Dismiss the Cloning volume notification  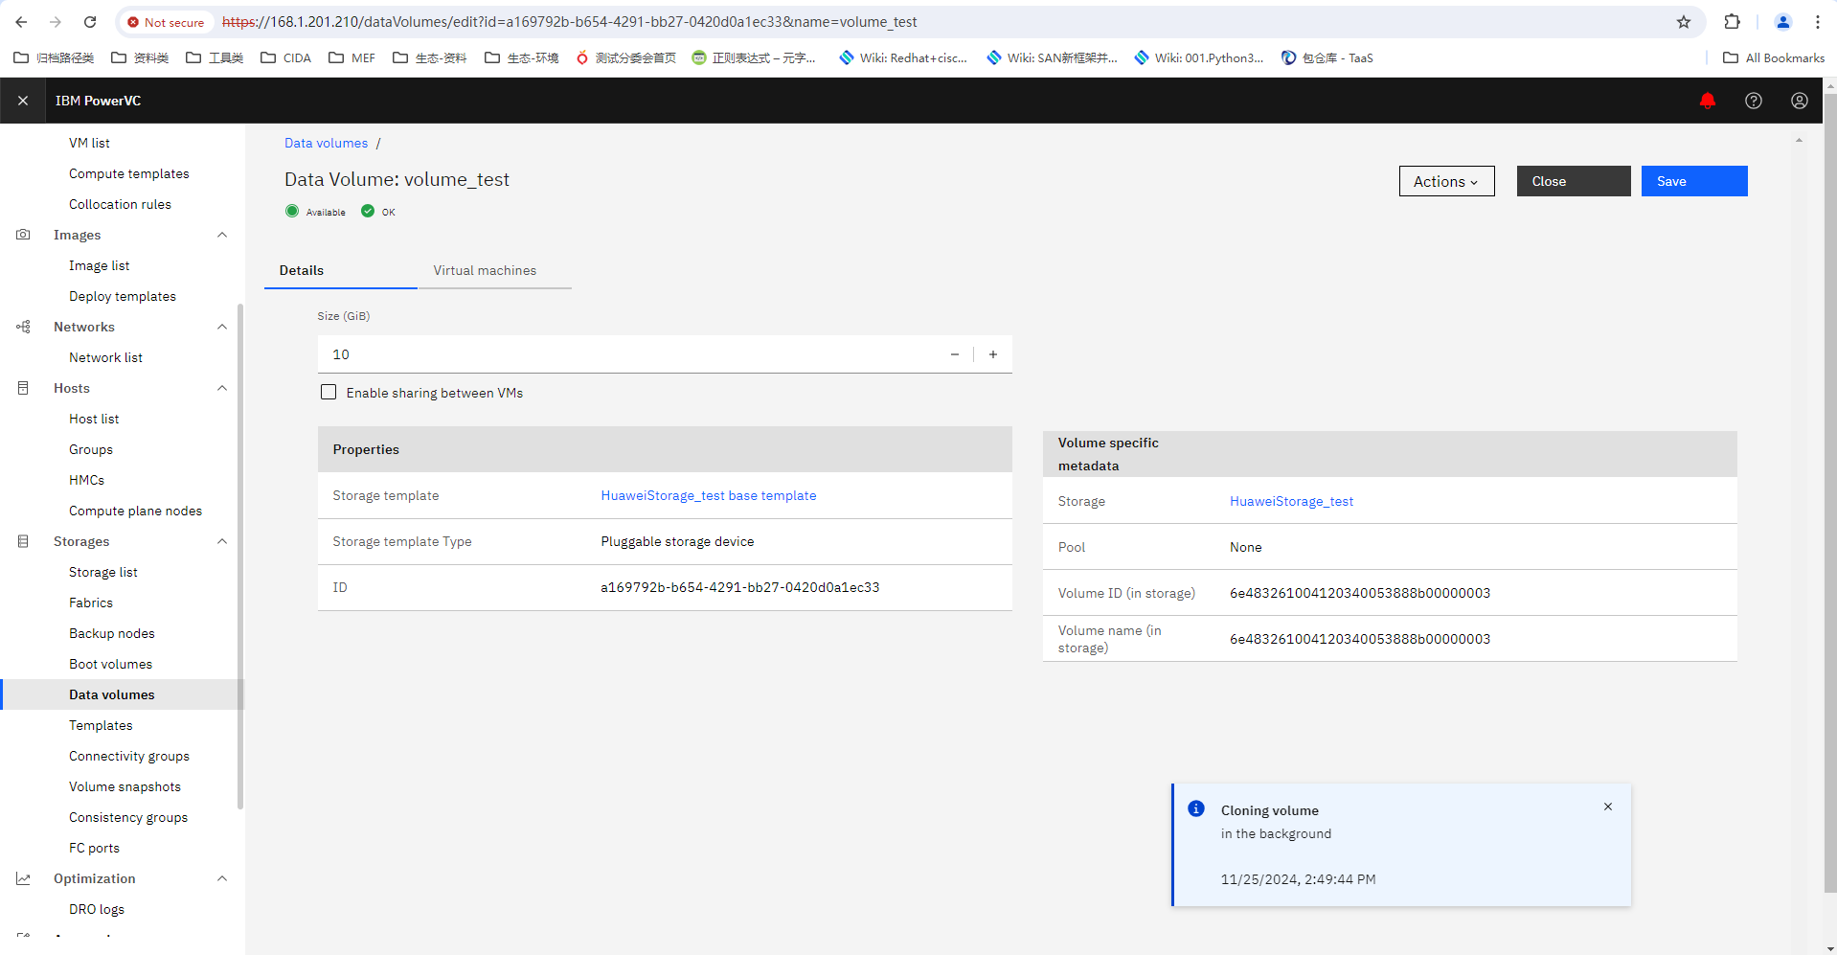[x=1607, y=807]
